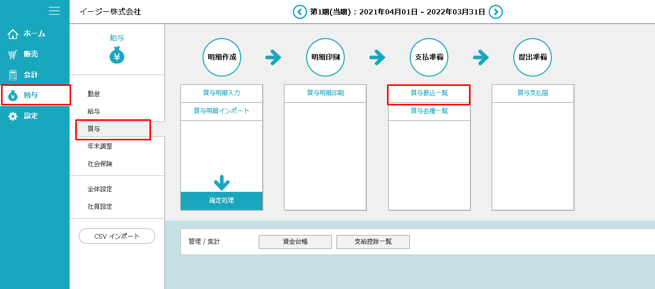Open 設定 in the sidebar
655x289 pixels.
30,116
